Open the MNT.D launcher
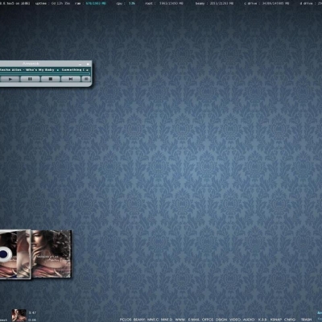 (x=167, y=320)
